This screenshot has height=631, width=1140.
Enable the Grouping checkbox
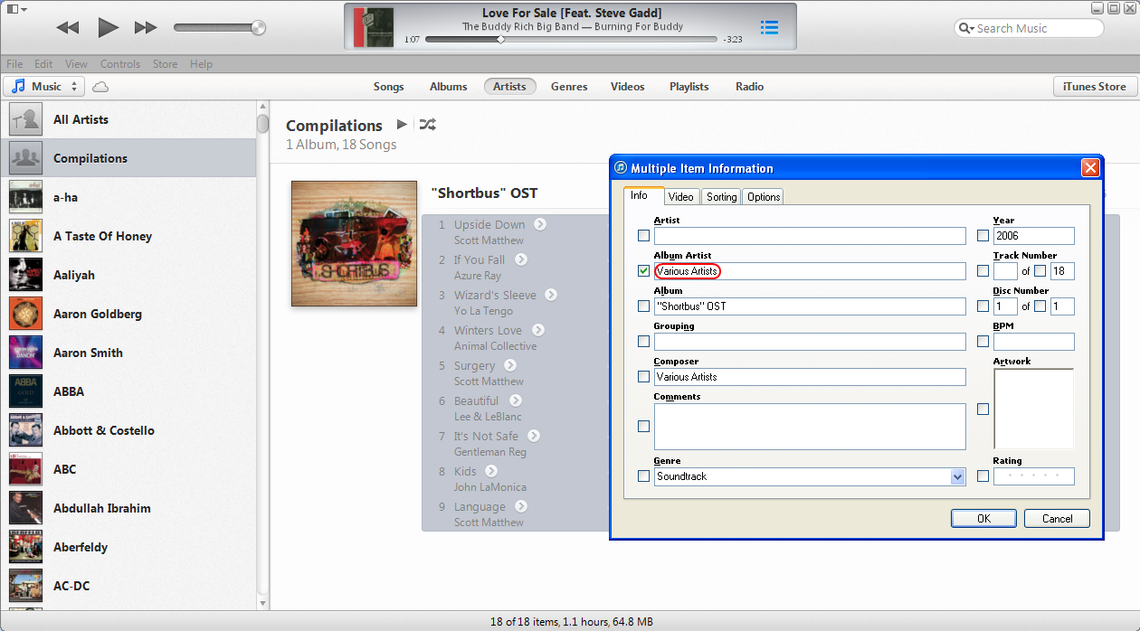point(643,342)
